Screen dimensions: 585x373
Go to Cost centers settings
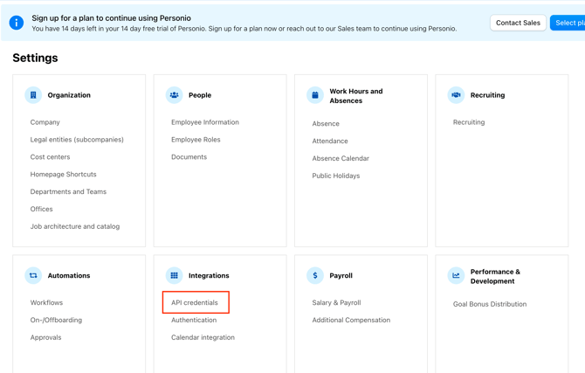pos(50,157)
